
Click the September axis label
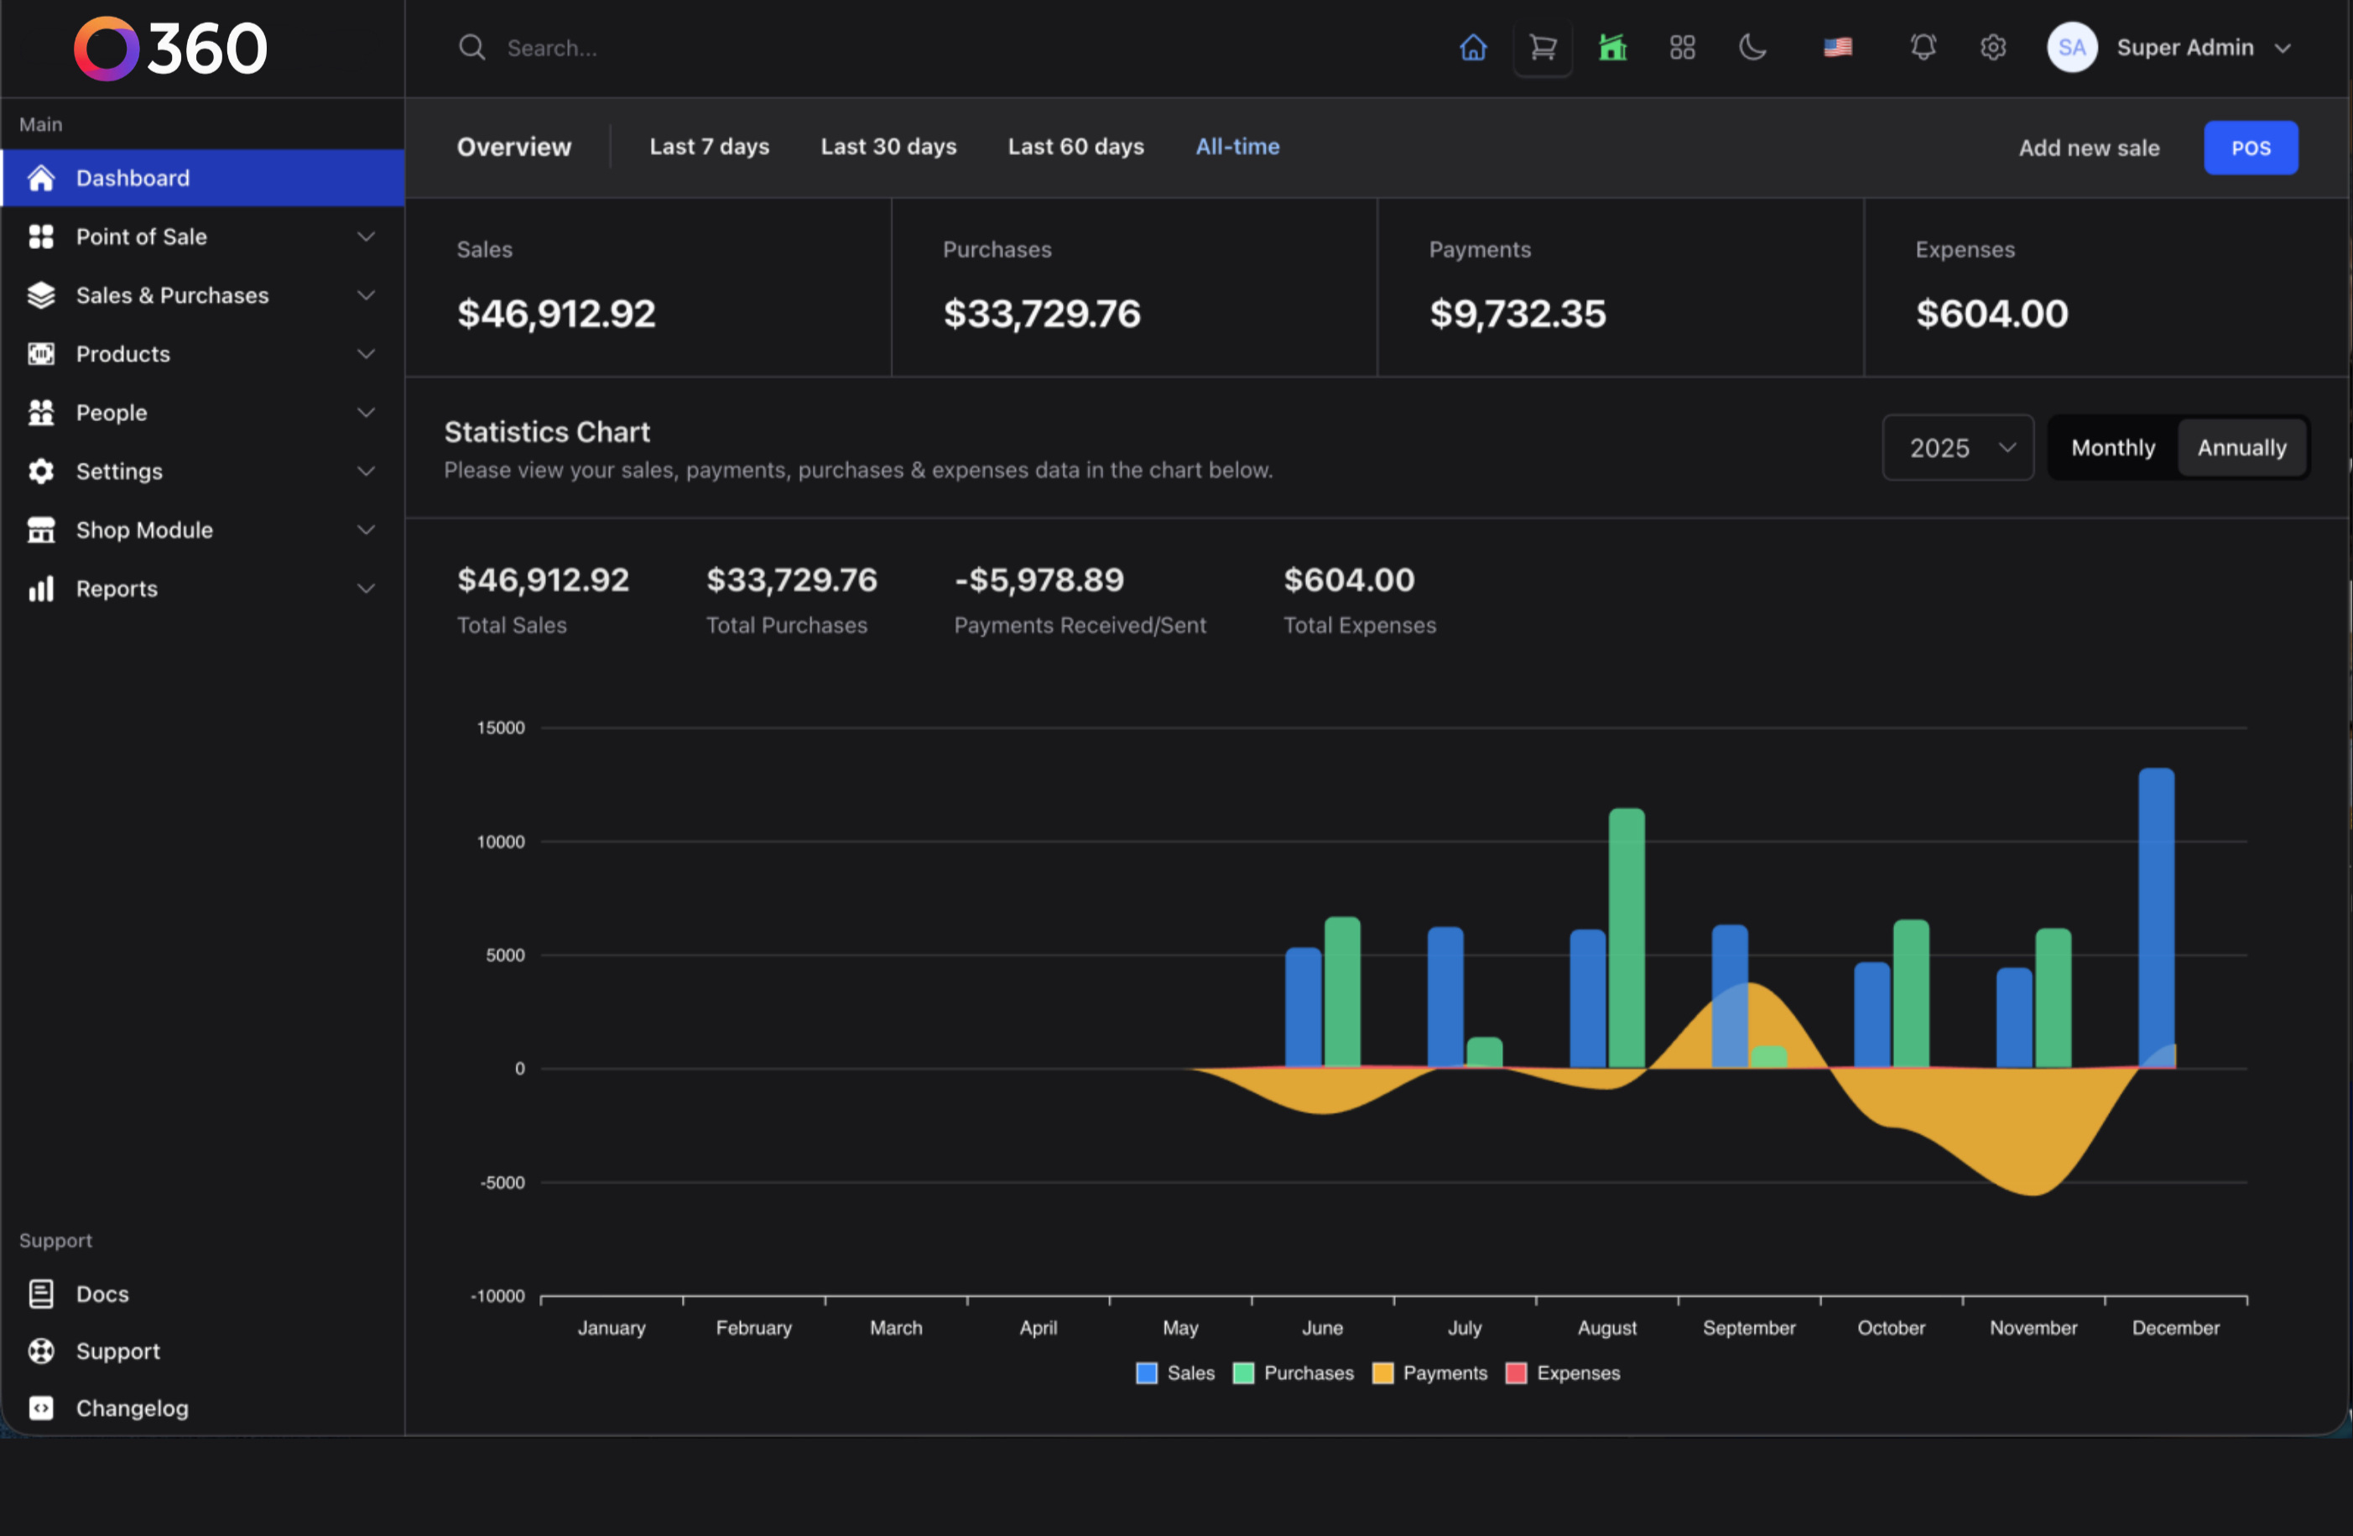click(1749, 1327)
